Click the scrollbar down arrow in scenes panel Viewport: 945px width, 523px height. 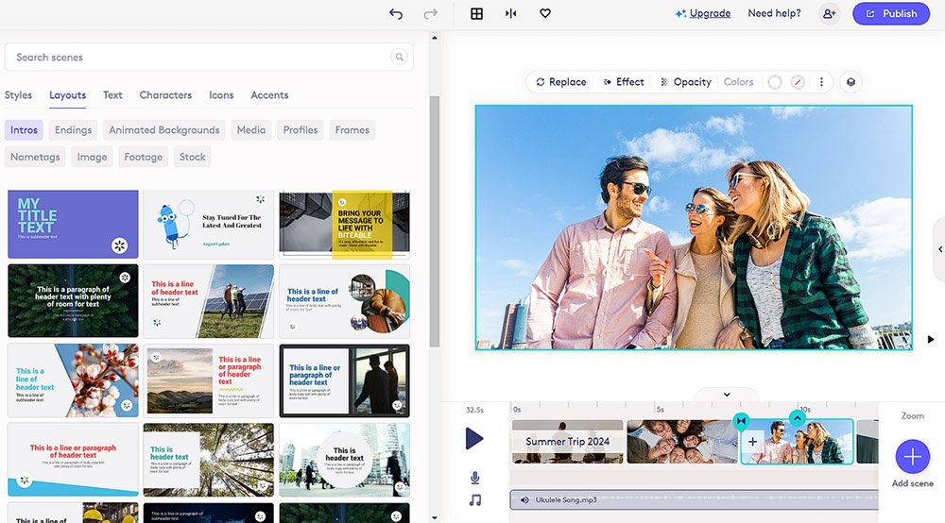(435, 517)
